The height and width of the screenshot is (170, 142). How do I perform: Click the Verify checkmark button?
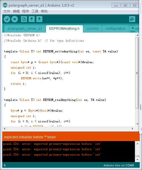[7, 19]
